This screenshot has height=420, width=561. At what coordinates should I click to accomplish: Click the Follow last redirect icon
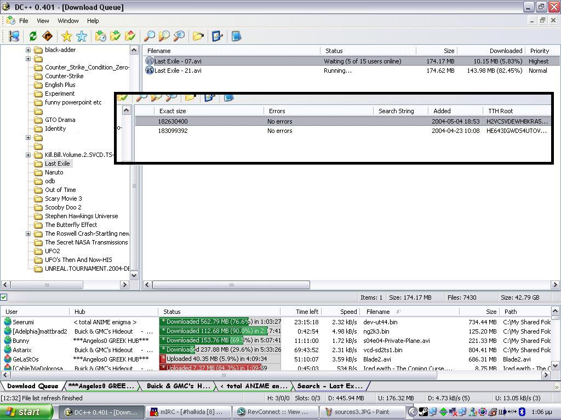pyautogui.click(x=48, y=36)
